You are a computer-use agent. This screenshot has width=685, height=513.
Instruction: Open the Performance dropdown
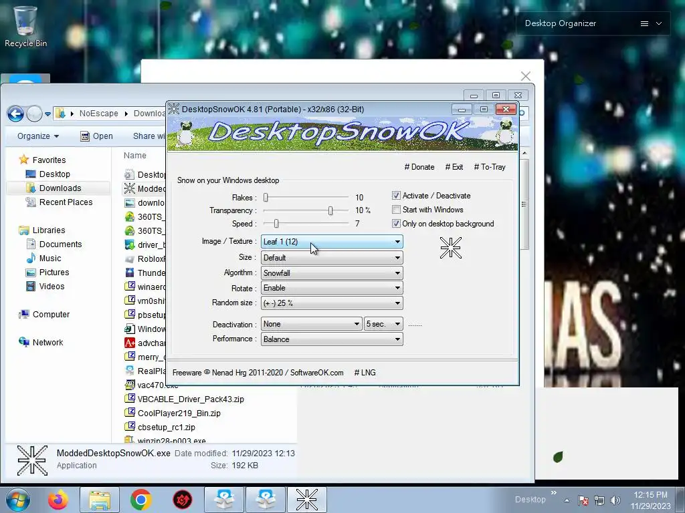332,339
